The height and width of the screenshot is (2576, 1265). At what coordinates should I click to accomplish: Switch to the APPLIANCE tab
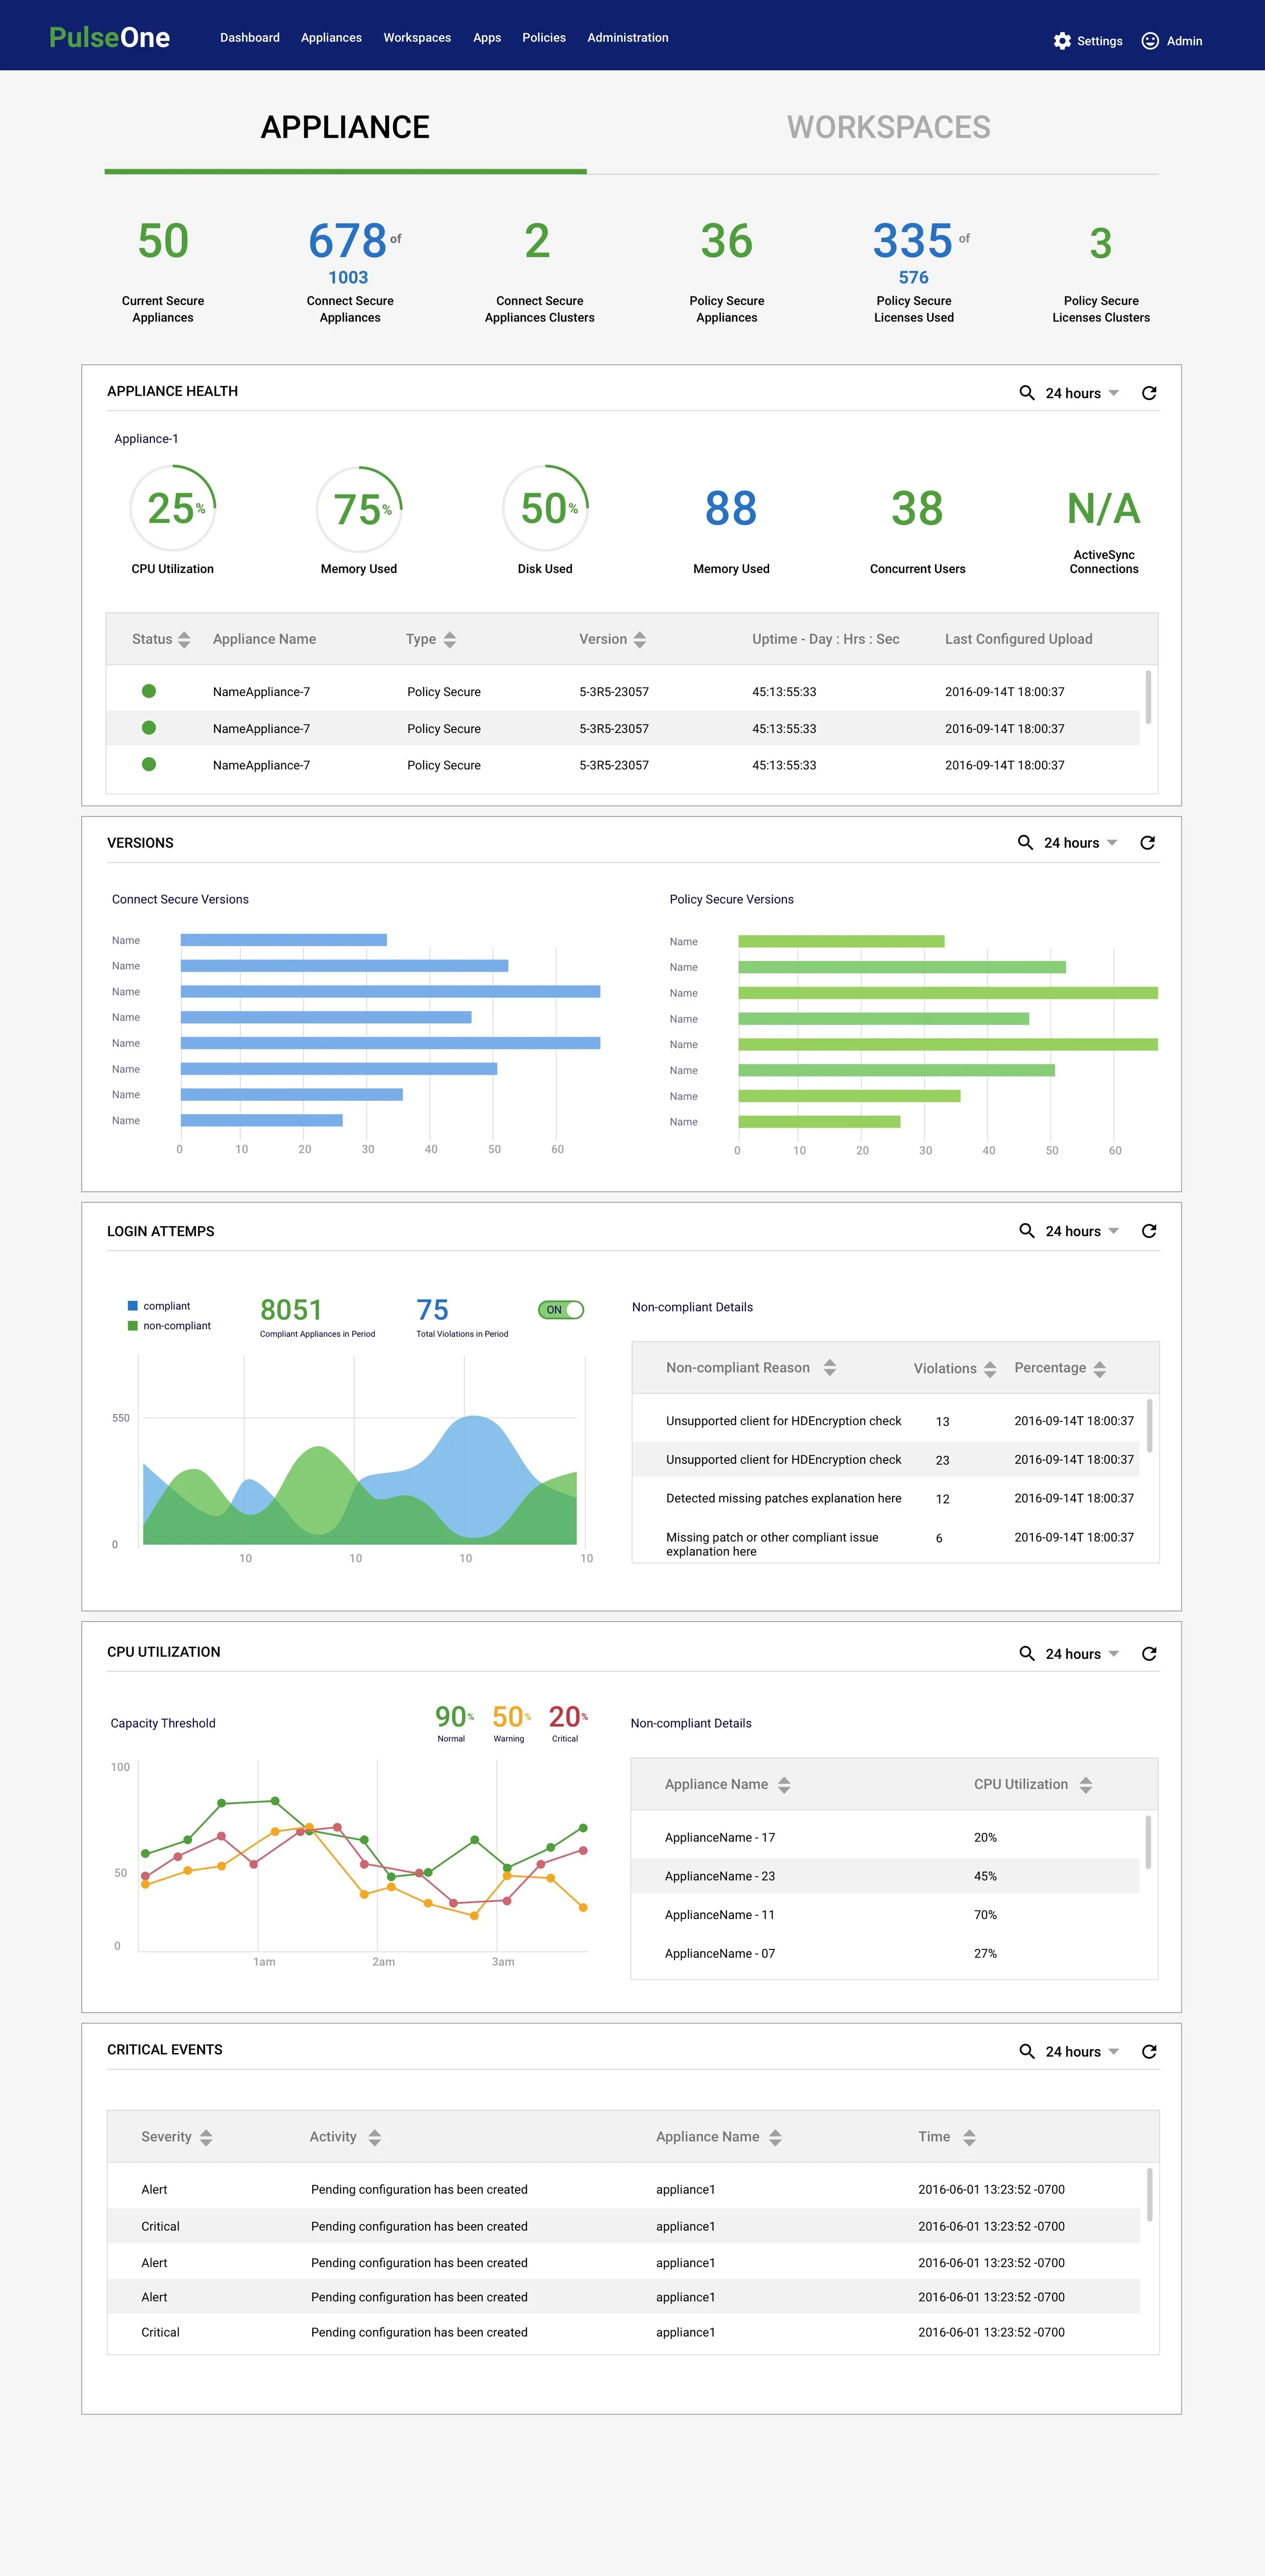(x=345, y=128)
